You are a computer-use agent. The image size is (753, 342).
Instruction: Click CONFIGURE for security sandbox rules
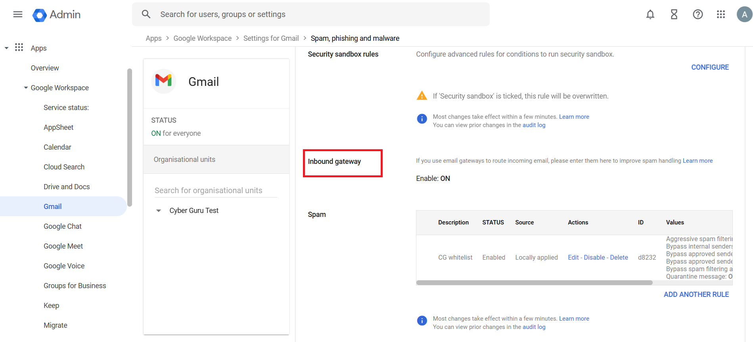point(710,67)
